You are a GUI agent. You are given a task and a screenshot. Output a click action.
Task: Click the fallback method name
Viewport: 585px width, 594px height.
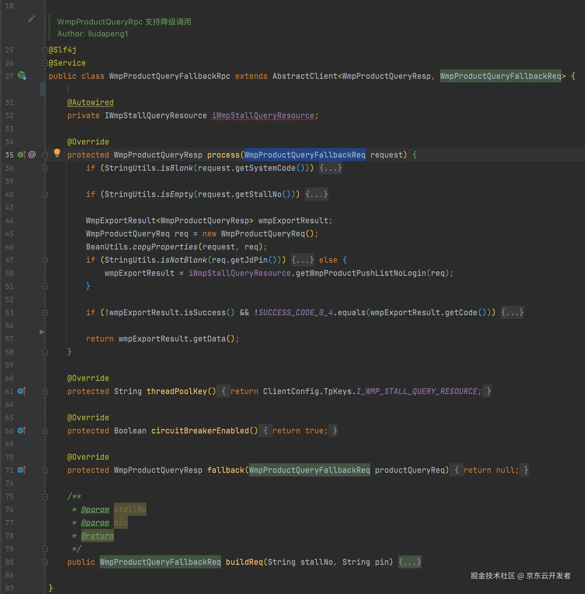coord(226,470)
